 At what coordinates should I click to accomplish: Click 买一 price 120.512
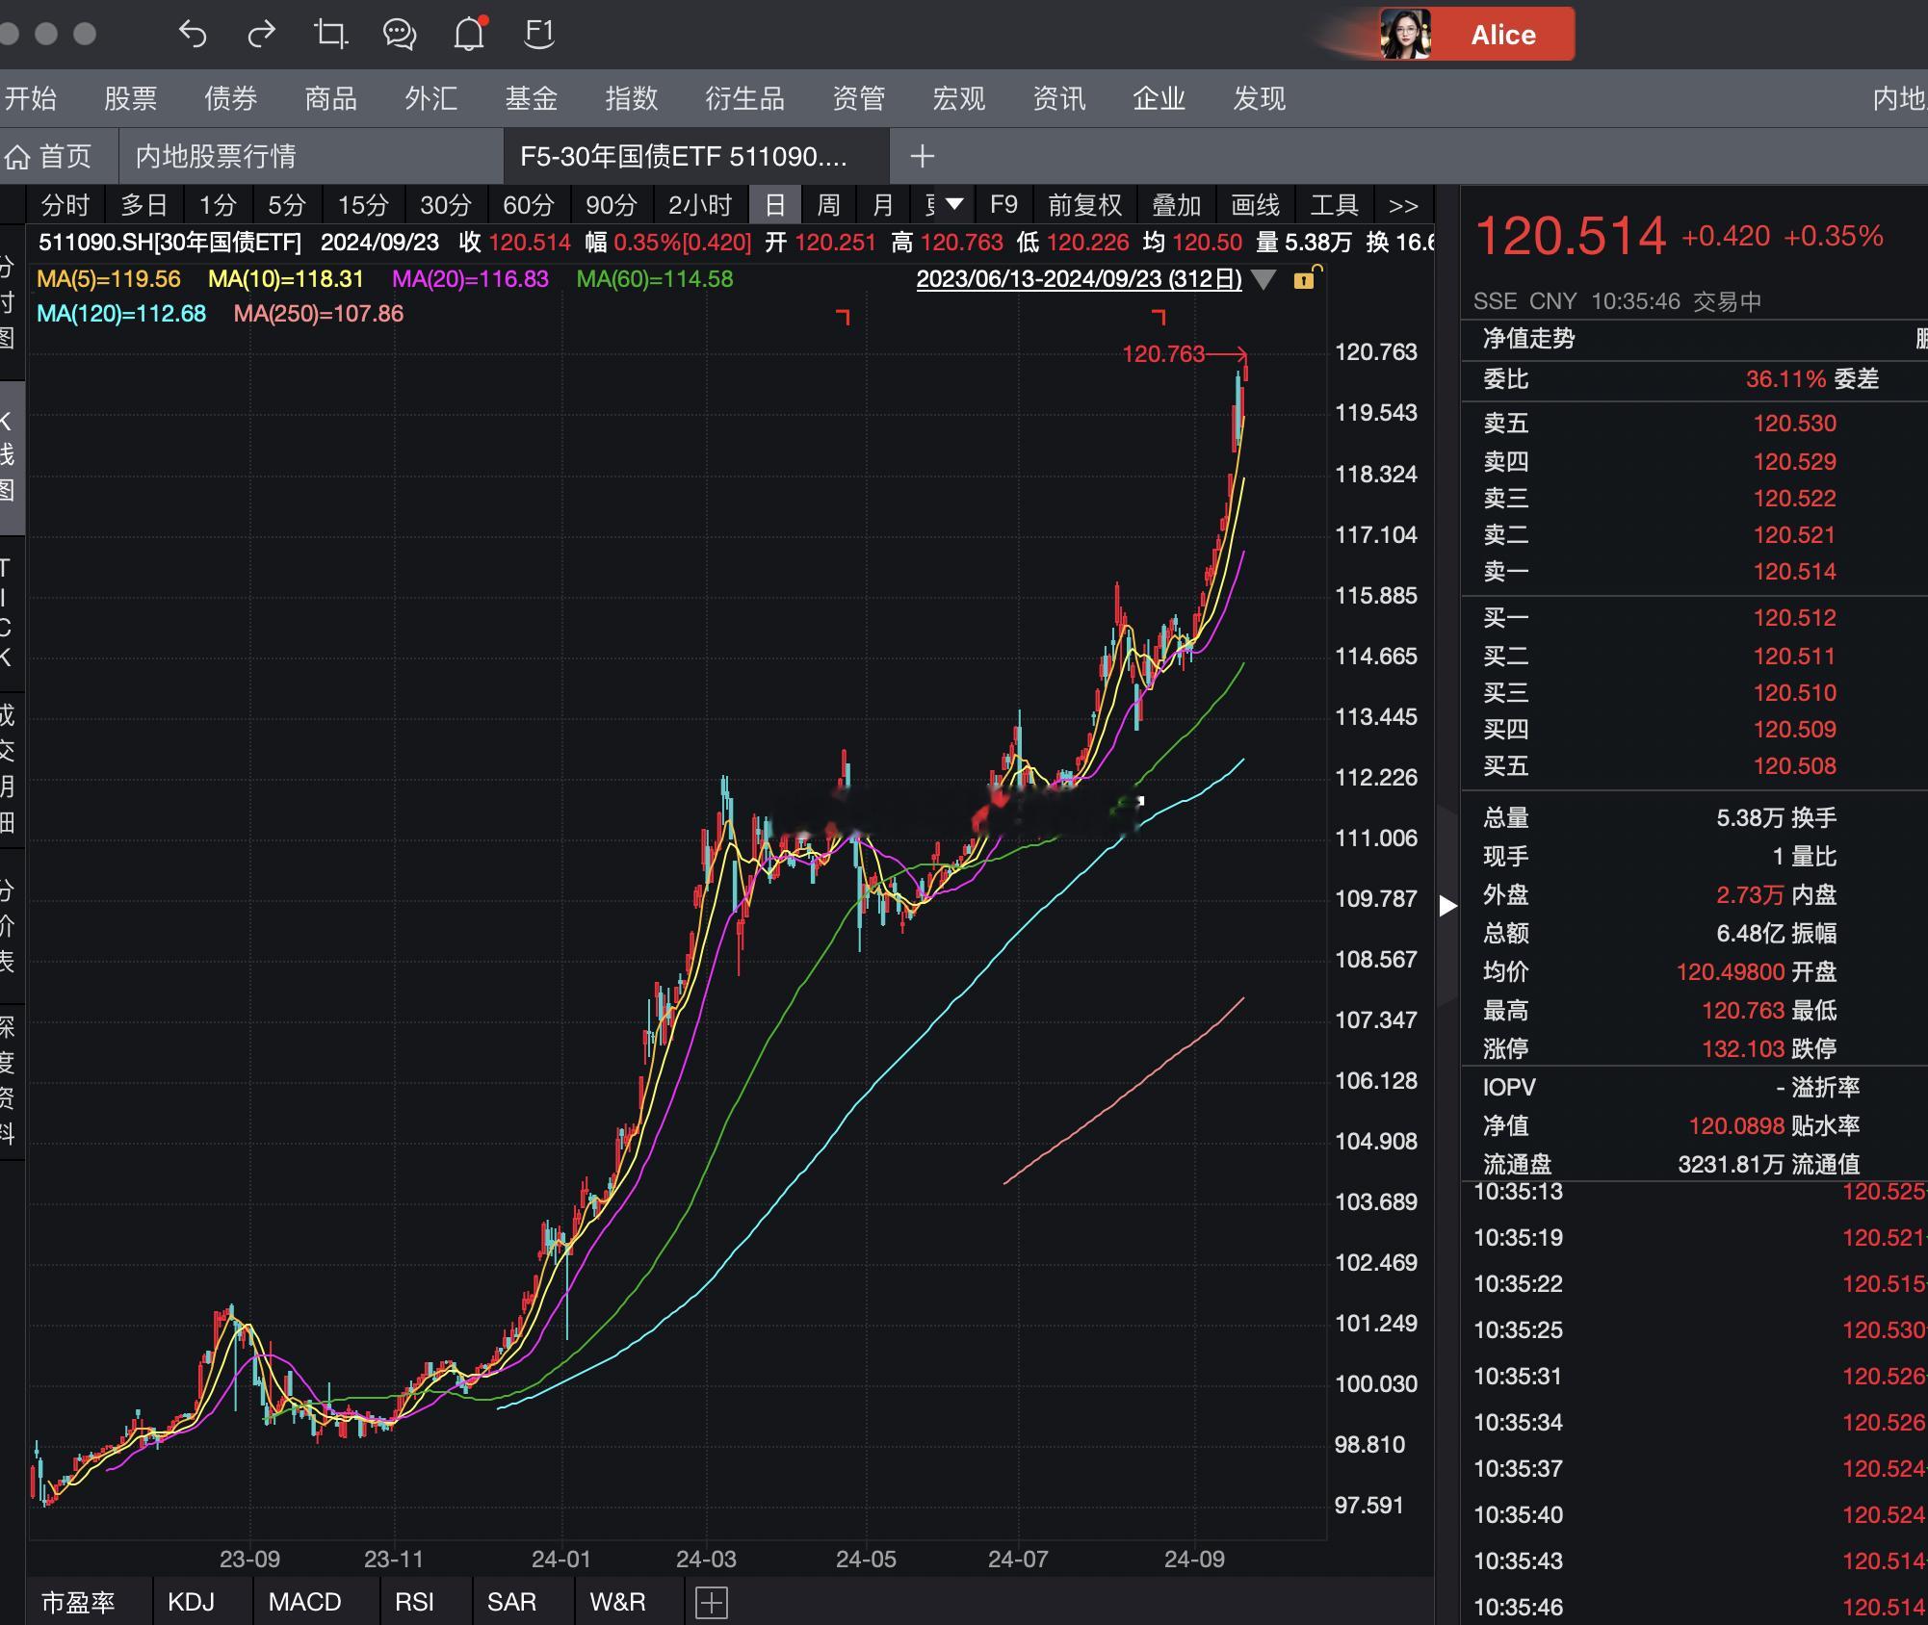[1794, 618]
